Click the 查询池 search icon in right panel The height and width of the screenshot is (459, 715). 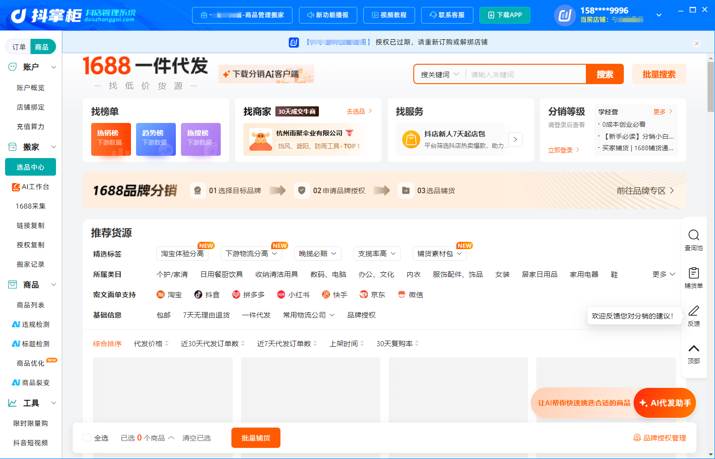(x=694, y=235)
